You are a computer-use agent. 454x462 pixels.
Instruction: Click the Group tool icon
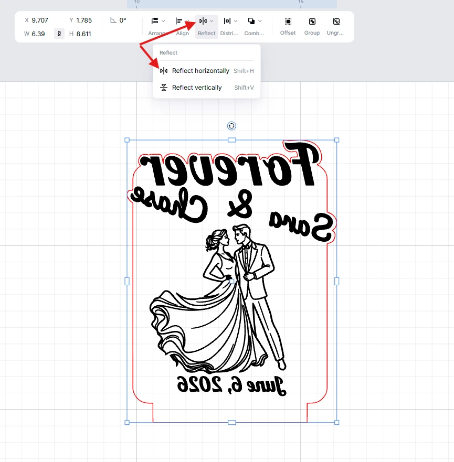pyautogui.click(x=312, y=21)
